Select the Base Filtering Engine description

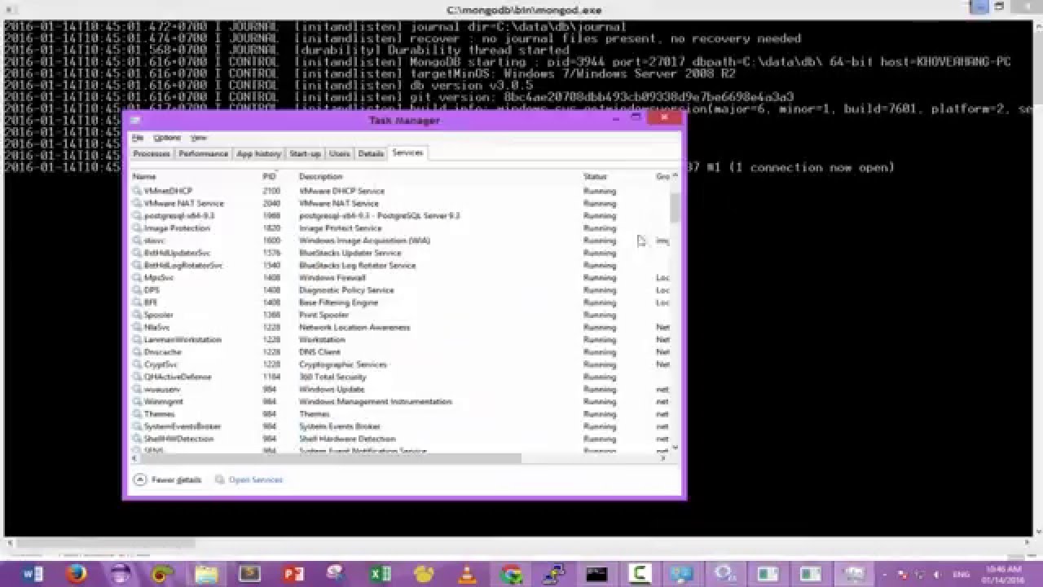(x=339, y=302)
